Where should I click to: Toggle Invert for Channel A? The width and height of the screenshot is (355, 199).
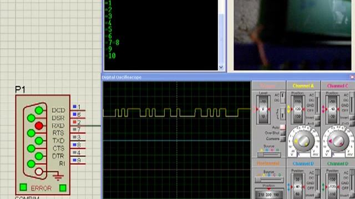pos(317,118)
